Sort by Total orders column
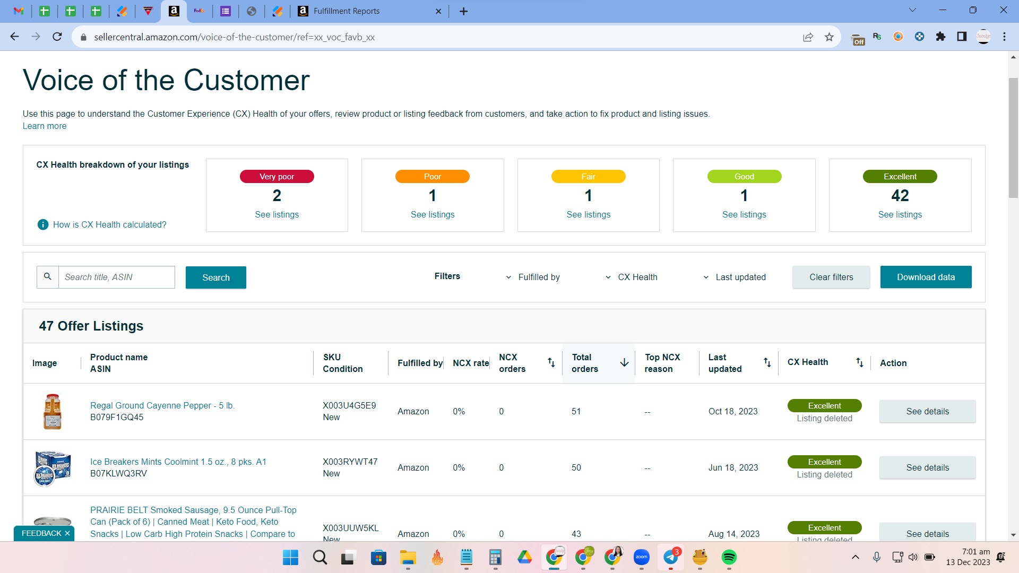The width and height of the screenshot is (1019, 573). click(x=625, y=362)
